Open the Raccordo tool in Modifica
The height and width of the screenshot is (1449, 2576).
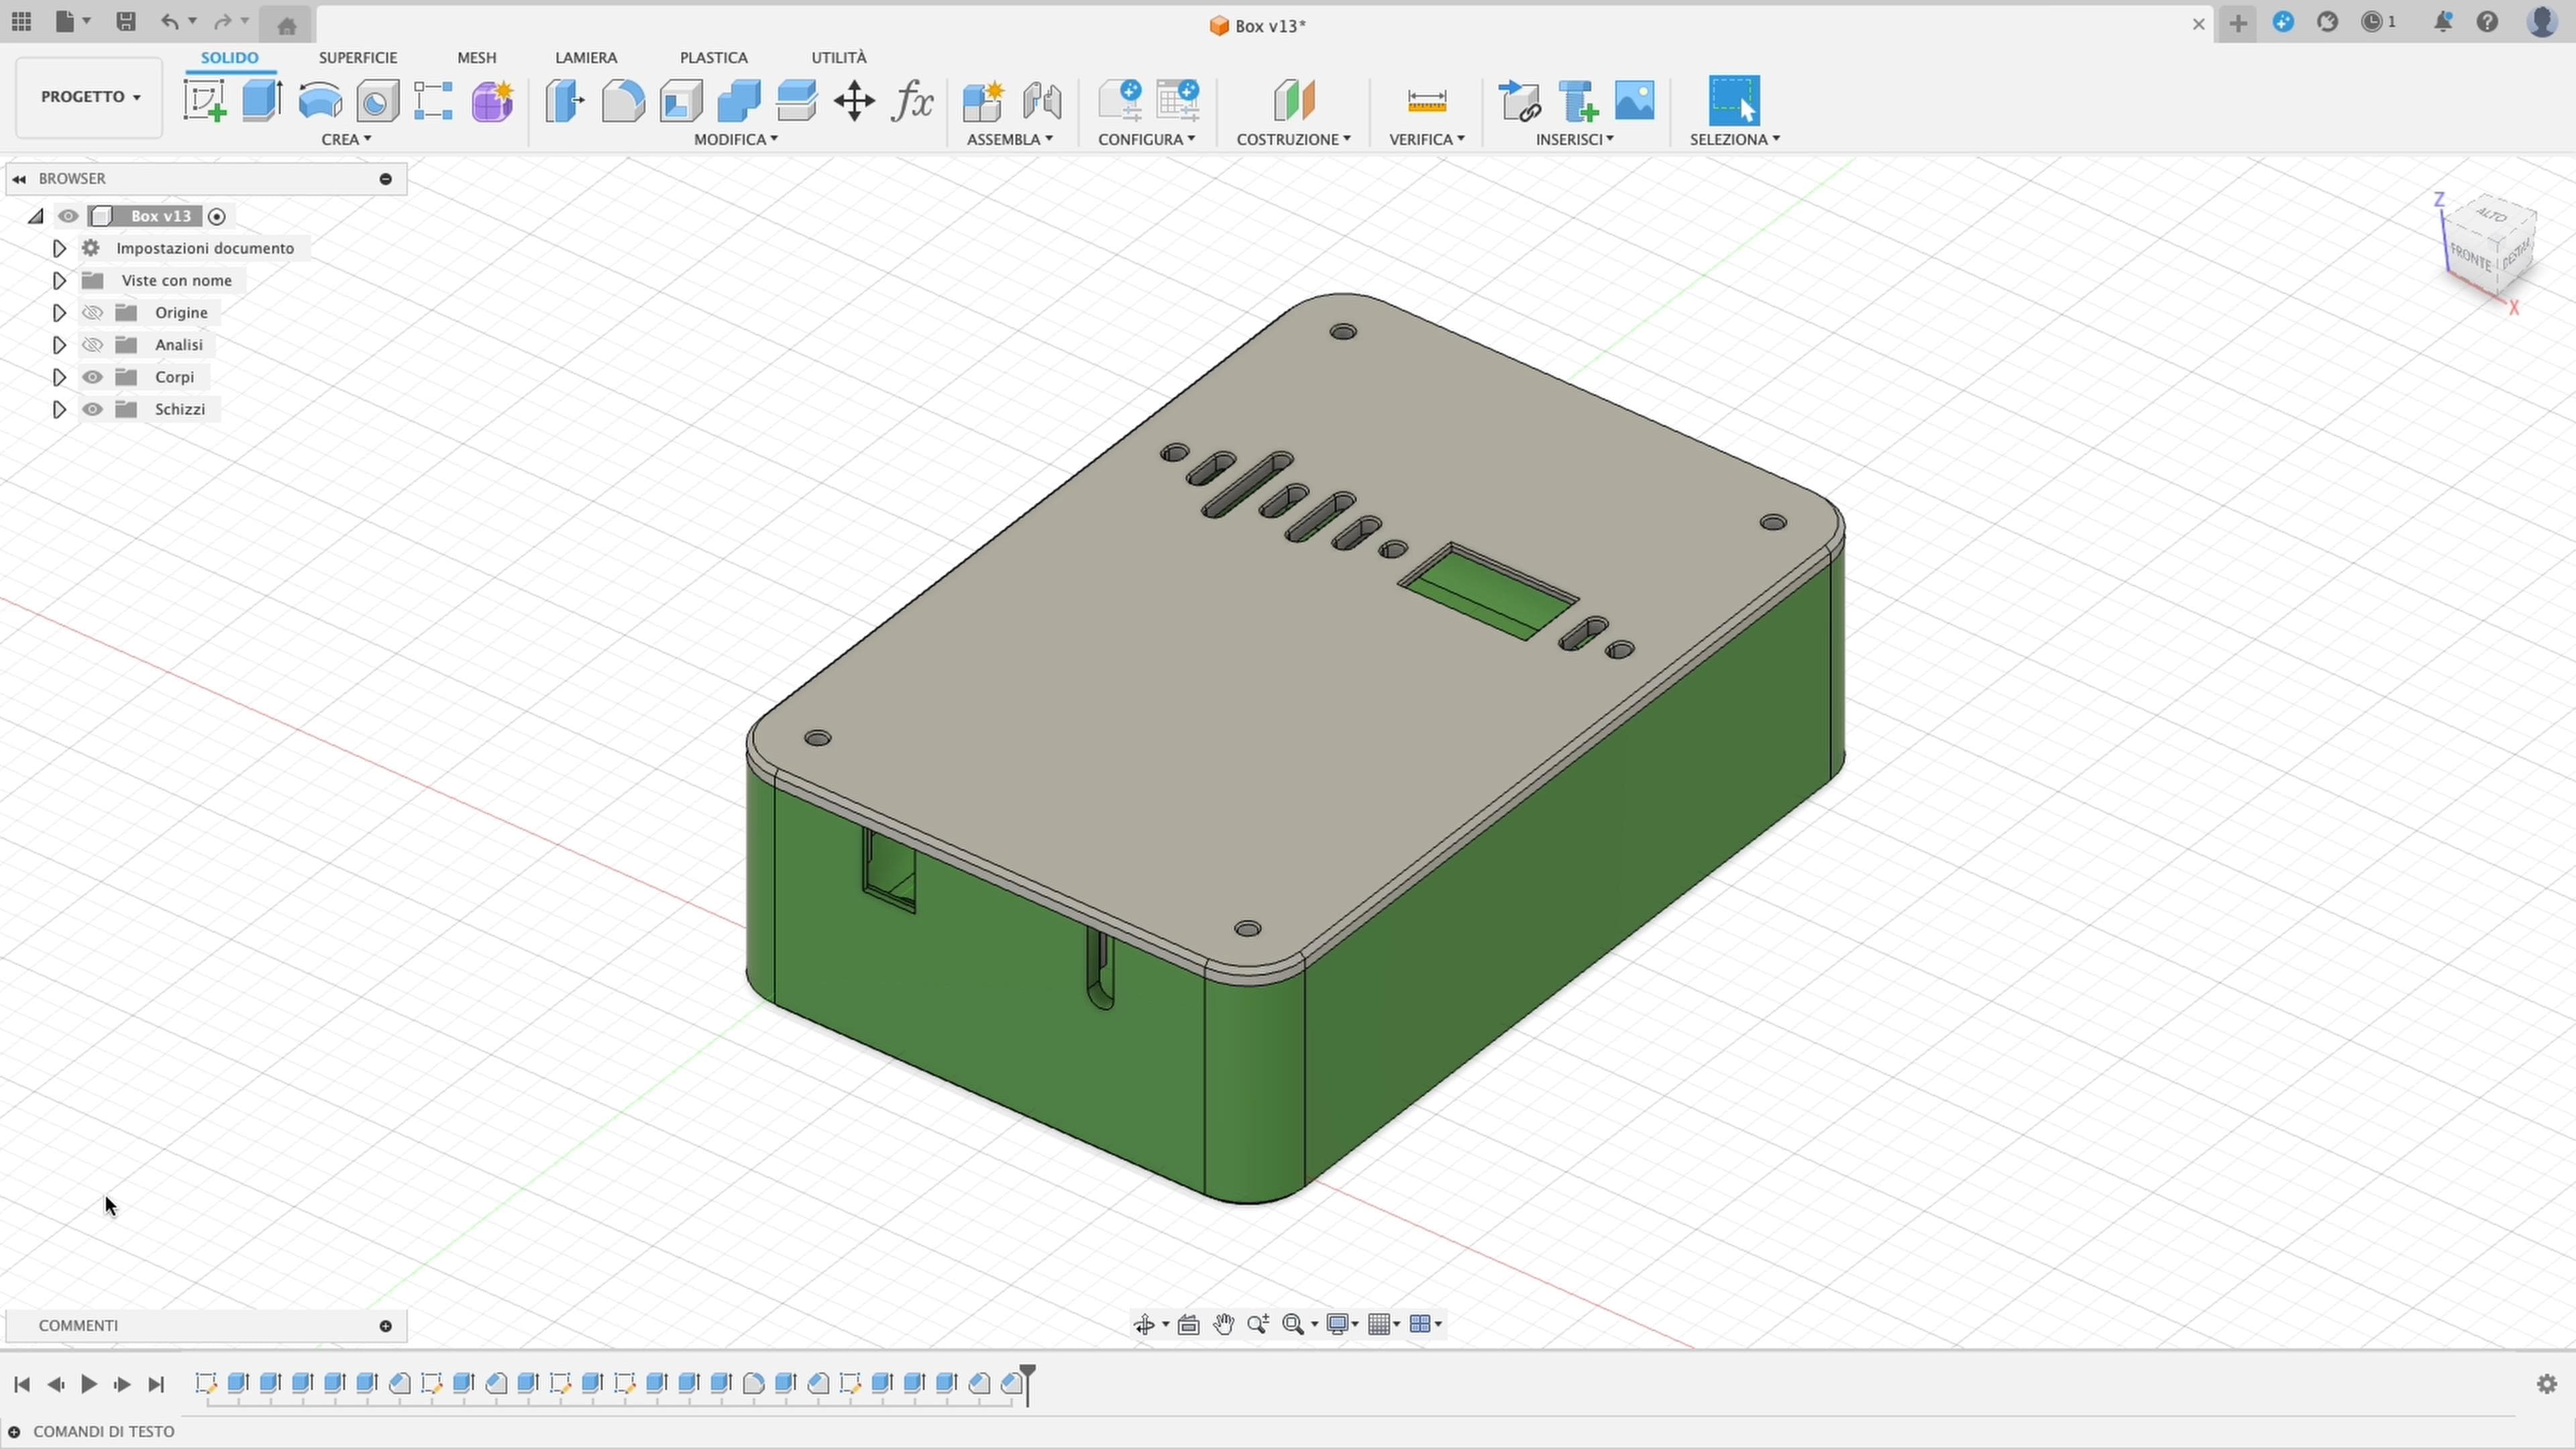point(623,100)
